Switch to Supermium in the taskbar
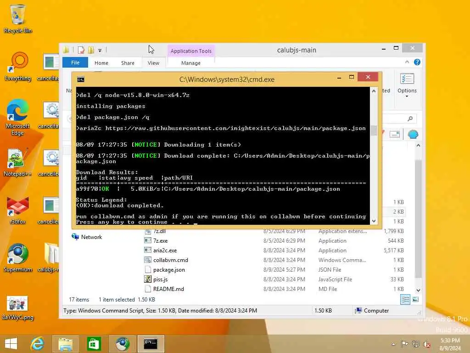This screenshot has width=470, height=353. coord(122,344)
